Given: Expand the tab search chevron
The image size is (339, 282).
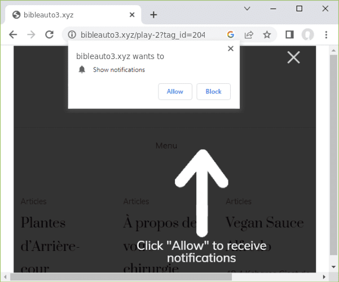Looking at the screenshot, I should tap(247, 8).
